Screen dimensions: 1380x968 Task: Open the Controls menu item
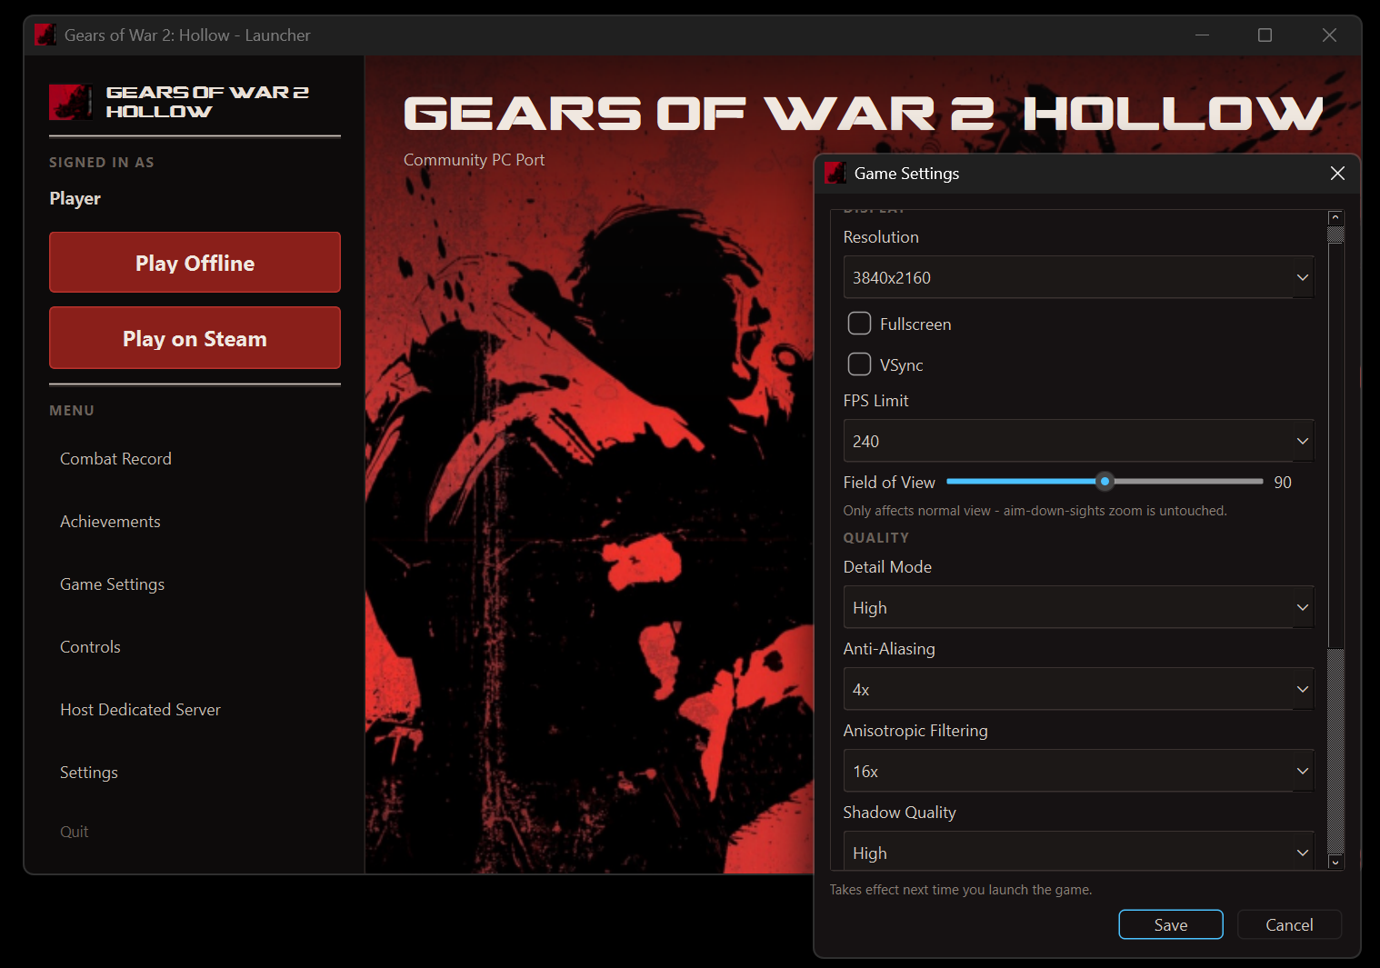point(90,647)
